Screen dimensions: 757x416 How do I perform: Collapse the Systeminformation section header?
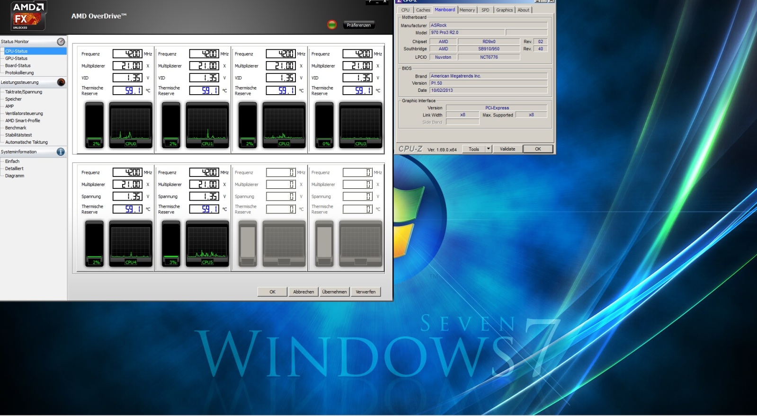(33, 152)
